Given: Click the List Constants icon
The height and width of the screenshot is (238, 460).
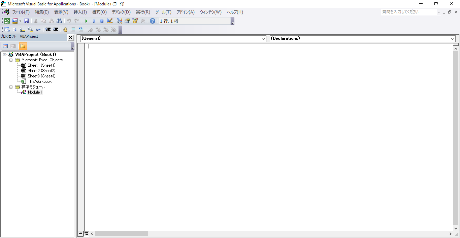Looking at the screenshot, I should tap(15, 30).
